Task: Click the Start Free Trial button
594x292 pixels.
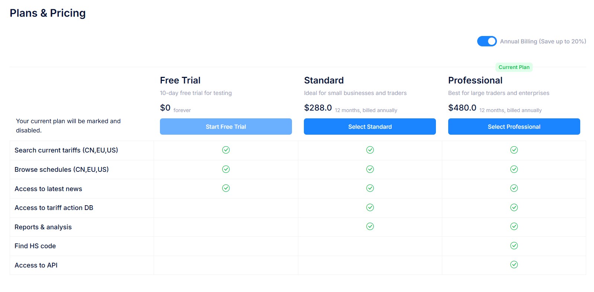Action: click(226, 127)
